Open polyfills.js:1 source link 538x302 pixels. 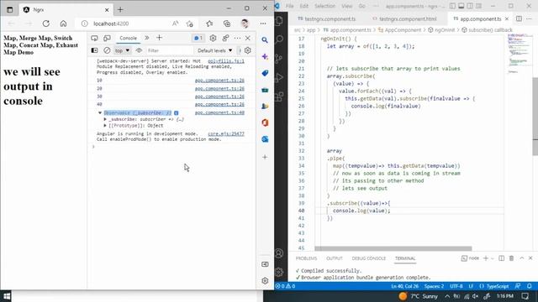point(226,61)
